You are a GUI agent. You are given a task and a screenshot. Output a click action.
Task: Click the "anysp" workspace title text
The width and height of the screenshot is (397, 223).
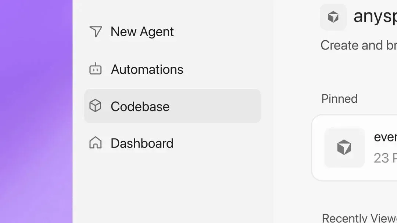[x=375, y=17]
